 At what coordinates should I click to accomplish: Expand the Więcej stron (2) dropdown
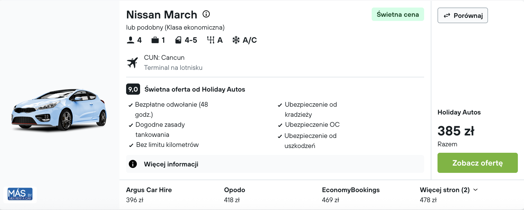tap(449, 190)
